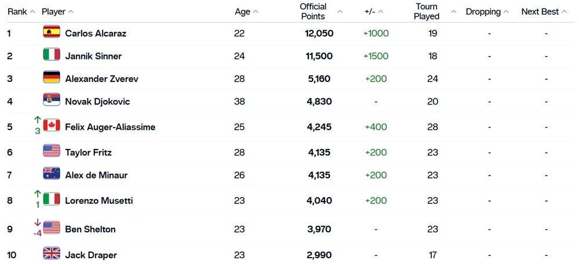The width and height of the screenshot is (579, 264).
Task: Click the Serbian flag beside Novak Djokovic
Action: pos(52,100)
